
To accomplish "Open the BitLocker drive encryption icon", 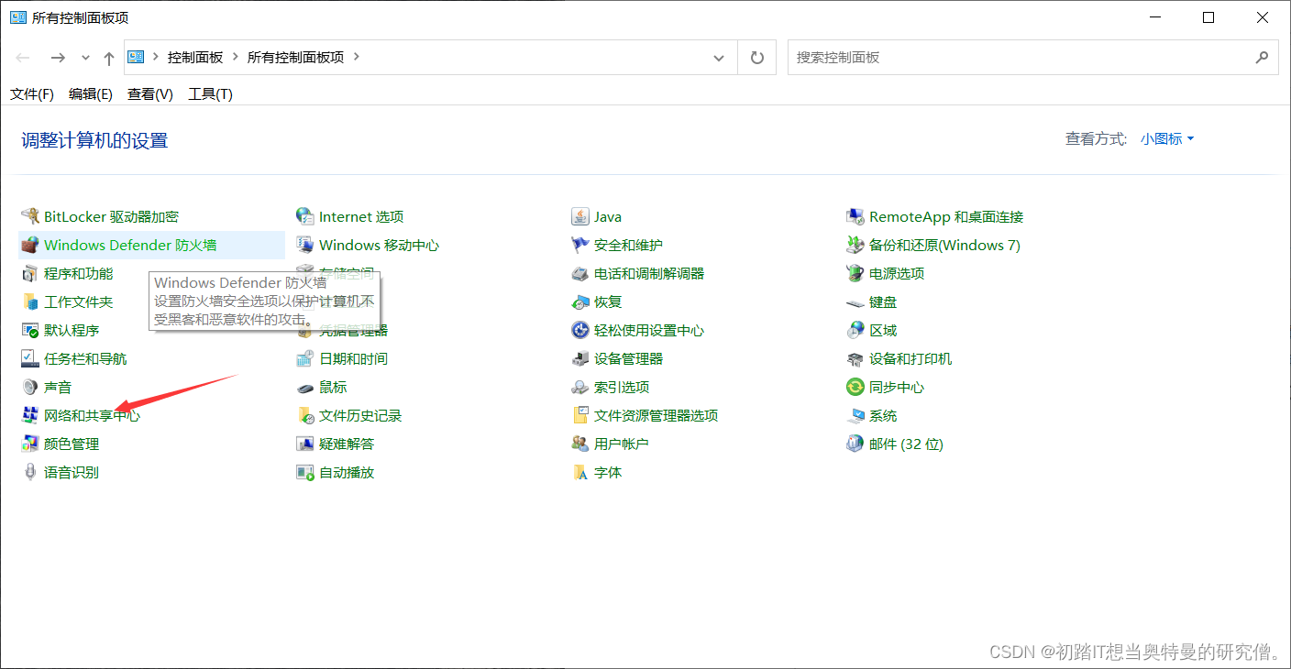I will (30, 217).
